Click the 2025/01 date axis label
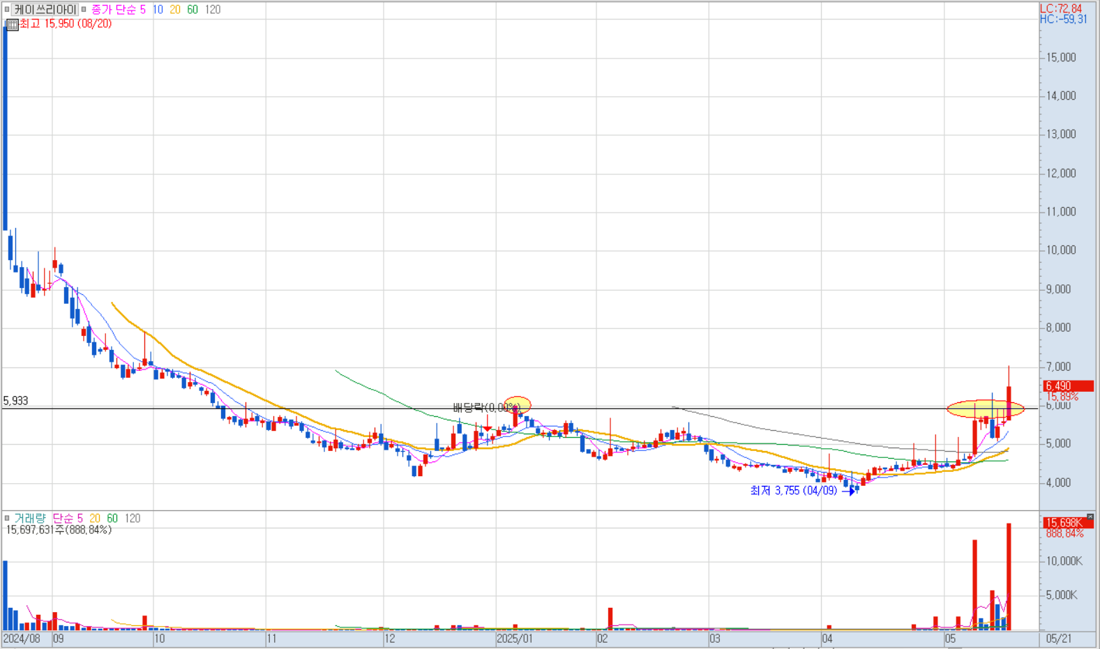Image resolution: width=1100 pixels, height=649 pixels. [515, 639]
